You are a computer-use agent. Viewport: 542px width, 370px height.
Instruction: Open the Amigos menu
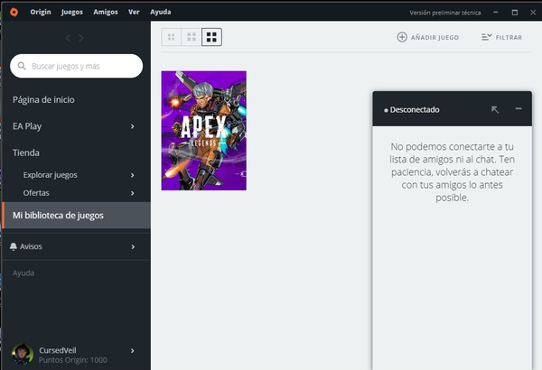pyautogui.click(x=106, y=12)
